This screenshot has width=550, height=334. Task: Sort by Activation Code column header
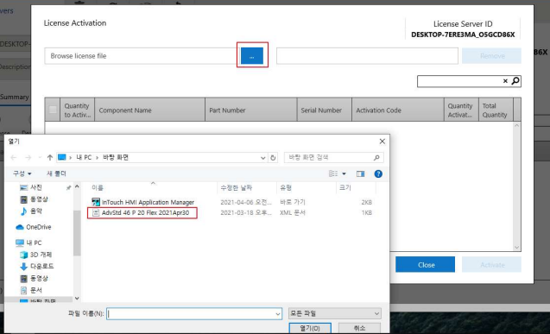pos(398,110)
